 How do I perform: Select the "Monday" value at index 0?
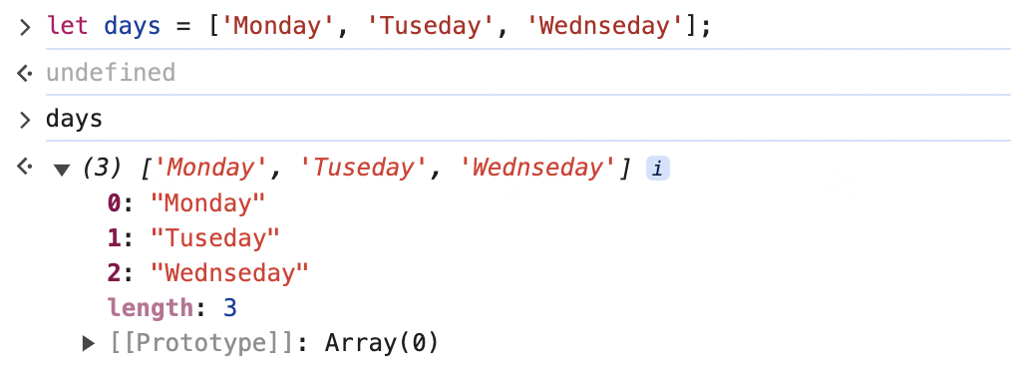pos(207,203)
